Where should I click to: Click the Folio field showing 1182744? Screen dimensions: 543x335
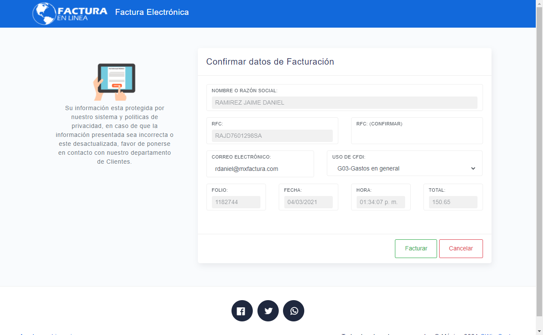236,202
